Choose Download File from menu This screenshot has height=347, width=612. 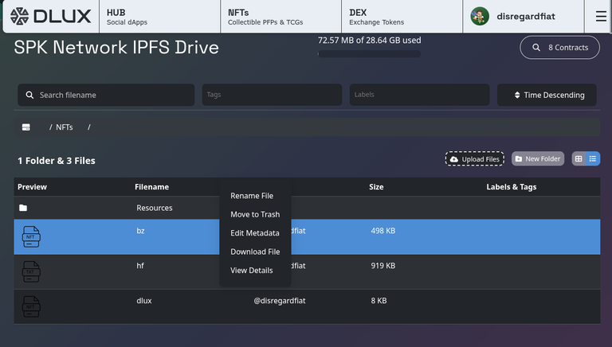coord(255,251)
